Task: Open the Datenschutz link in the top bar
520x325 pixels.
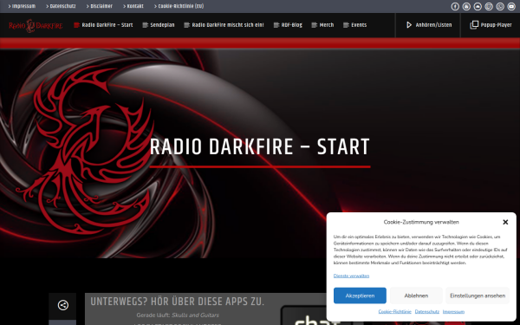Action: pos(61,6)
